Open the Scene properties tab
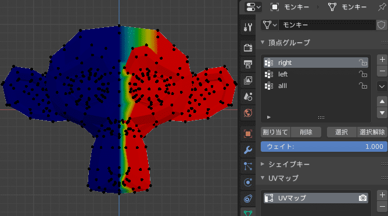The image size is (388, 216). [x=247, y=96]
